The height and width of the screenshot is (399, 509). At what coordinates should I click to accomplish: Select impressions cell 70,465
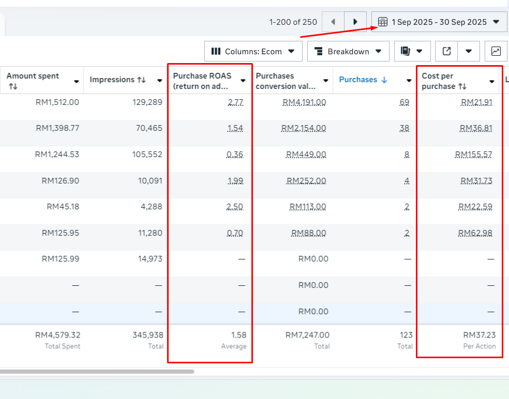point(149,129)
